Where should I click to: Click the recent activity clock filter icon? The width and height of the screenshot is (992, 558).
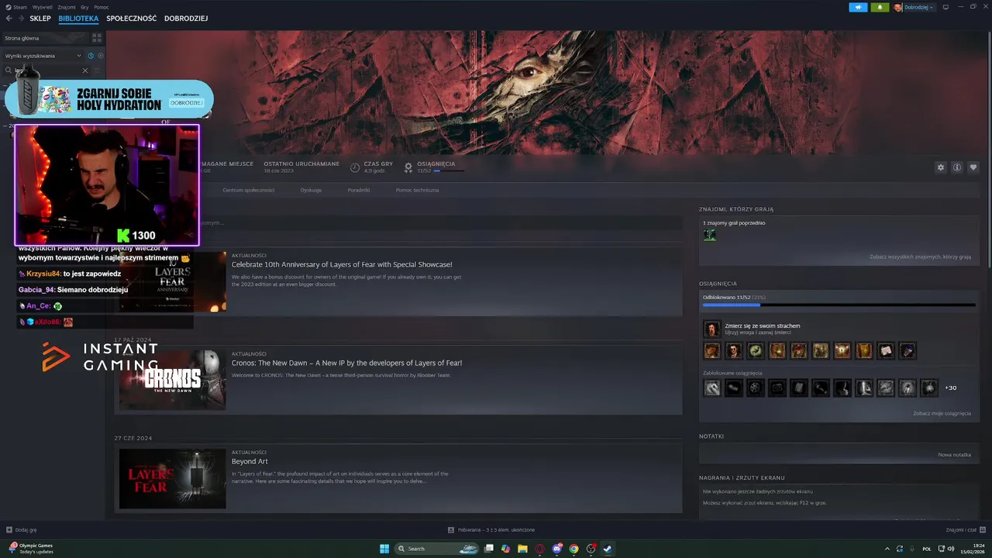[x=91, y=56]
